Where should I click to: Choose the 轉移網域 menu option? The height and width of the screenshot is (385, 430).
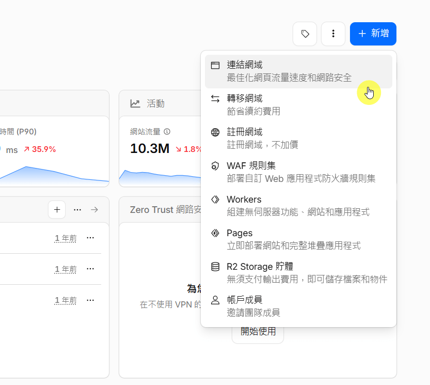click(x=298, y=105)
